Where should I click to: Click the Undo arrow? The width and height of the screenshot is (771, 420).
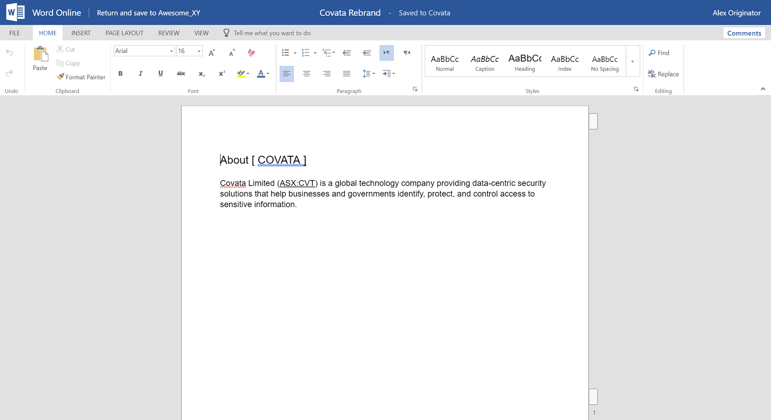click(9, 53)
